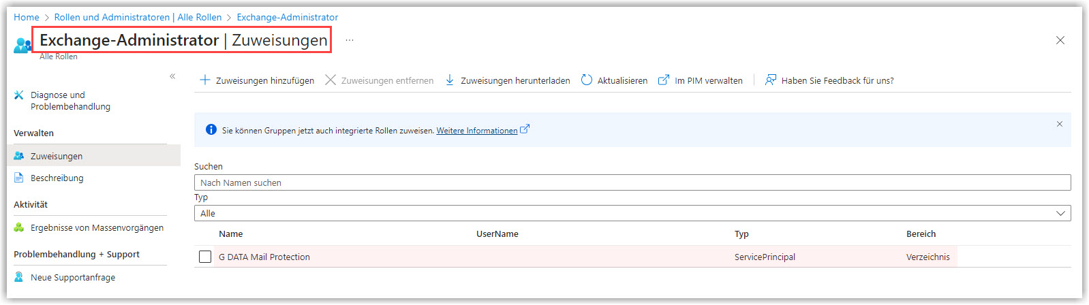Click the Exchange-Administrator role icon by title

click(x=22, y=45)
